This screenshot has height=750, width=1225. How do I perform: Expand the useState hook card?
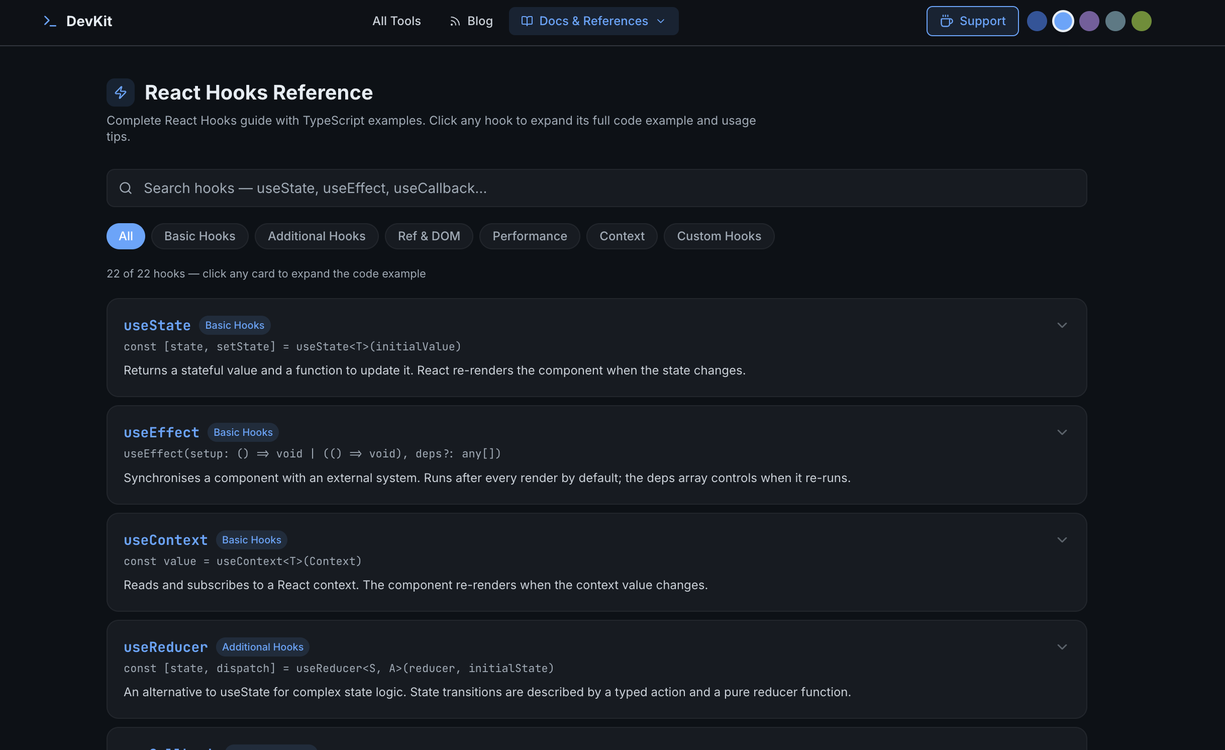click(x=1062, y=325)
